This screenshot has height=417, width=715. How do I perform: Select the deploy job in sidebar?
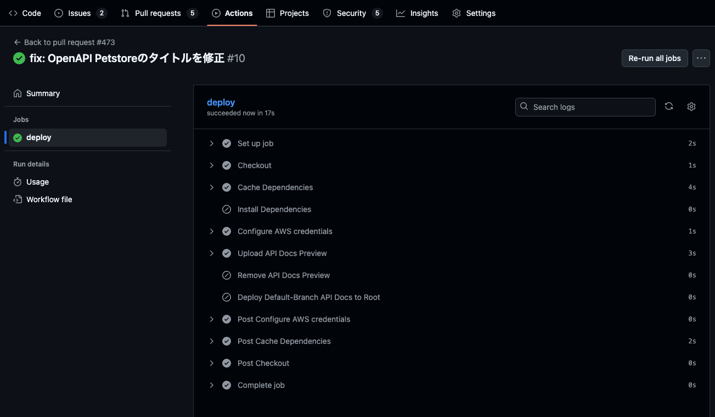click(88, 137)
